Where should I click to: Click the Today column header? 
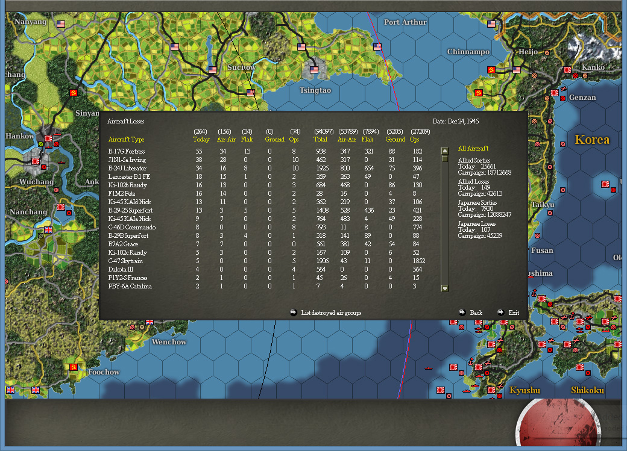click(x=200, y=139)
